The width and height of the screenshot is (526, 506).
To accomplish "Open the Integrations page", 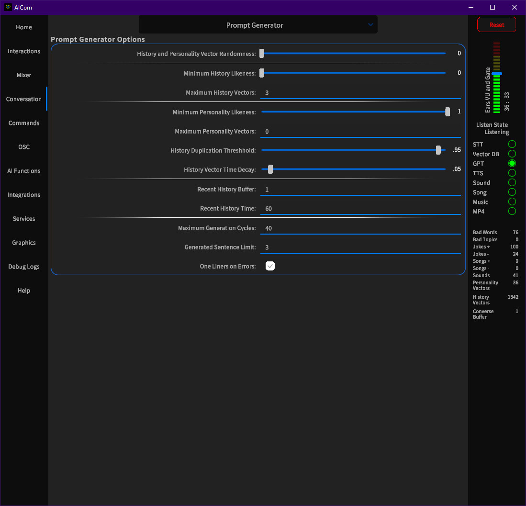I will (x=23, y=195).
